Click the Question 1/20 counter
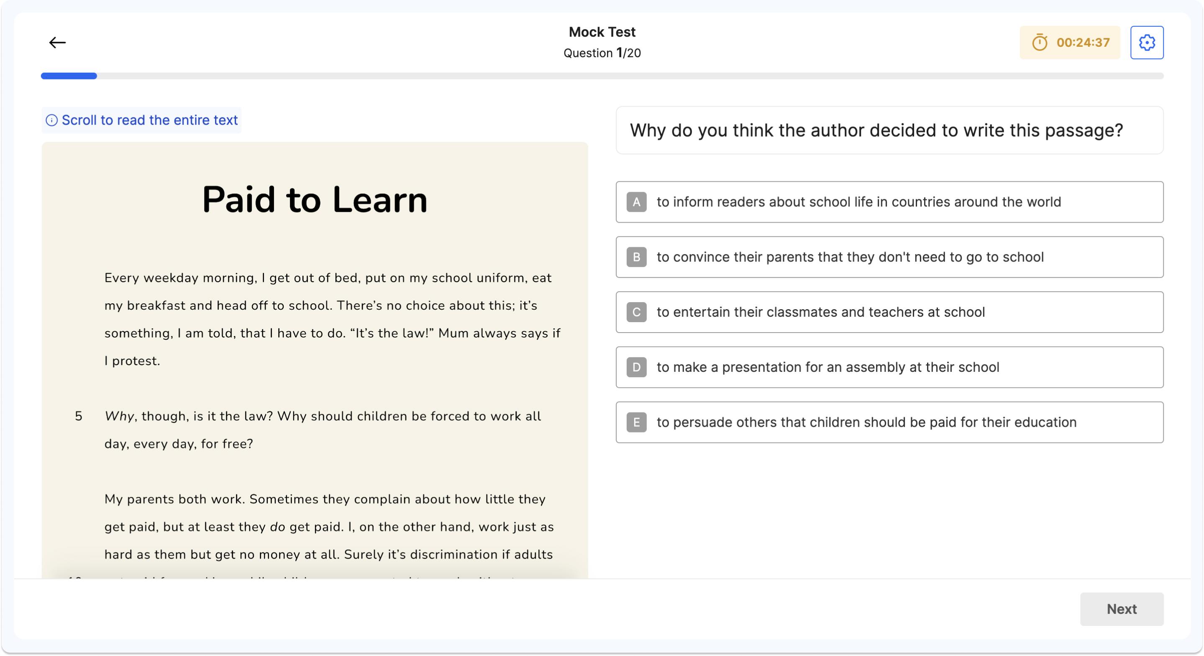 click(x=602, y=53)
